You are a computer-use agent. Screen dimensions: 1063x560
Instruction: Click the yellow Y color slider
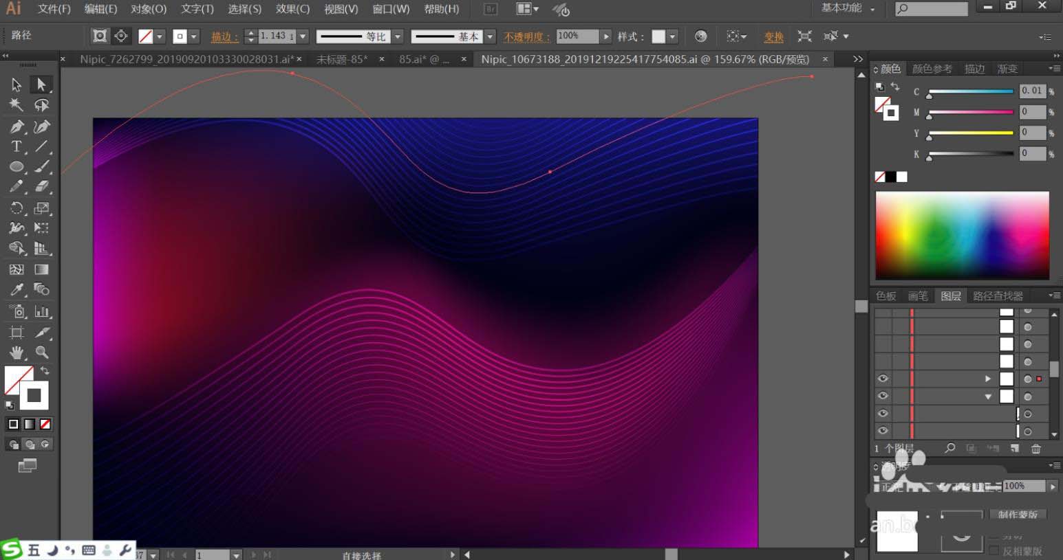(x=970, y=133)
